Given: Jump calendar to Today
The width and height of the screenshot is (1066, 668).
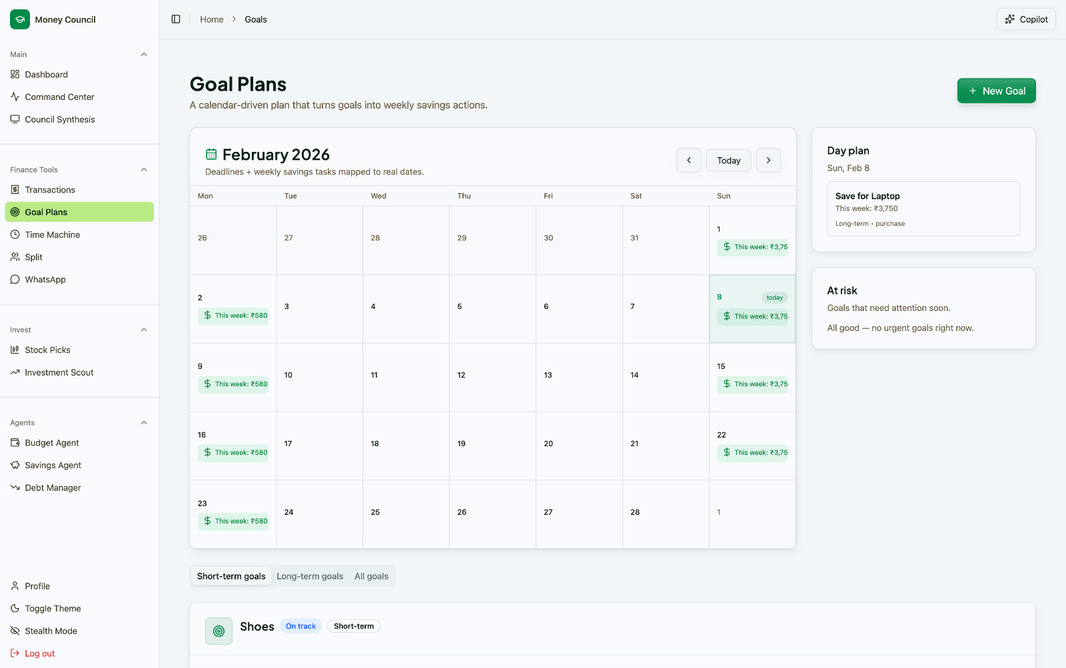Looking at the screenshot, I should point(728,161).
